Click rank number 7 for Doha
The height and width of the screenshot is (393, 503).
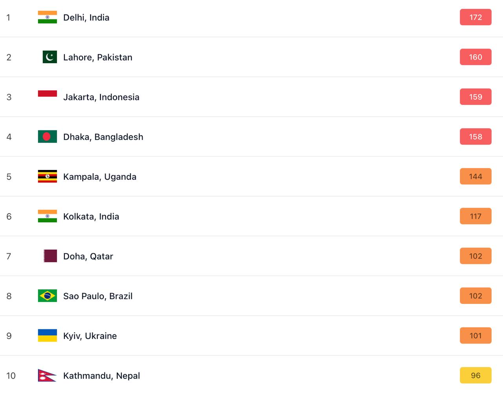tap(9, 256)
